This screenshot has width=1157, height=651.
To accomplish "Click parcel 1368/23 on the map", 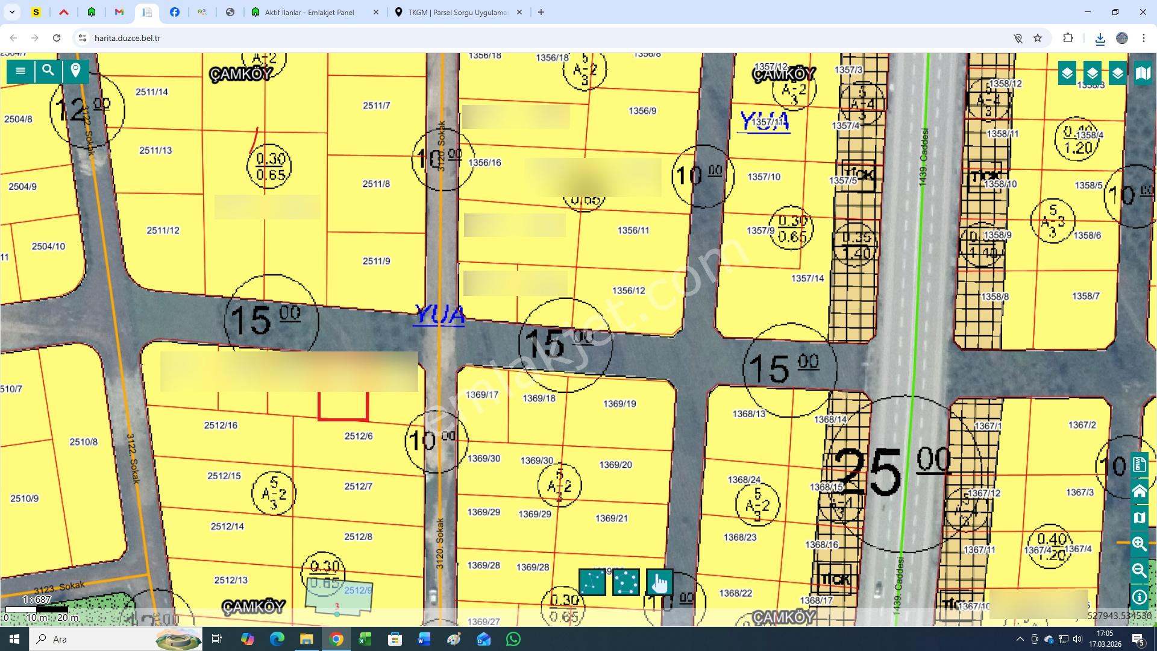I will (x=740, y=537).
